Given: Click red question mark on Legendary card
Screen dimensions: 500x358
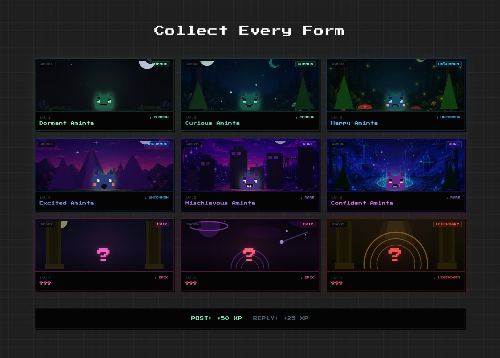Looking at the screenshot, I should pyautogui.click(x=395, y=254).
